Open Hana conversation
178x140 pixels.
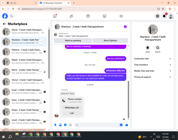(x=24, y=102)
